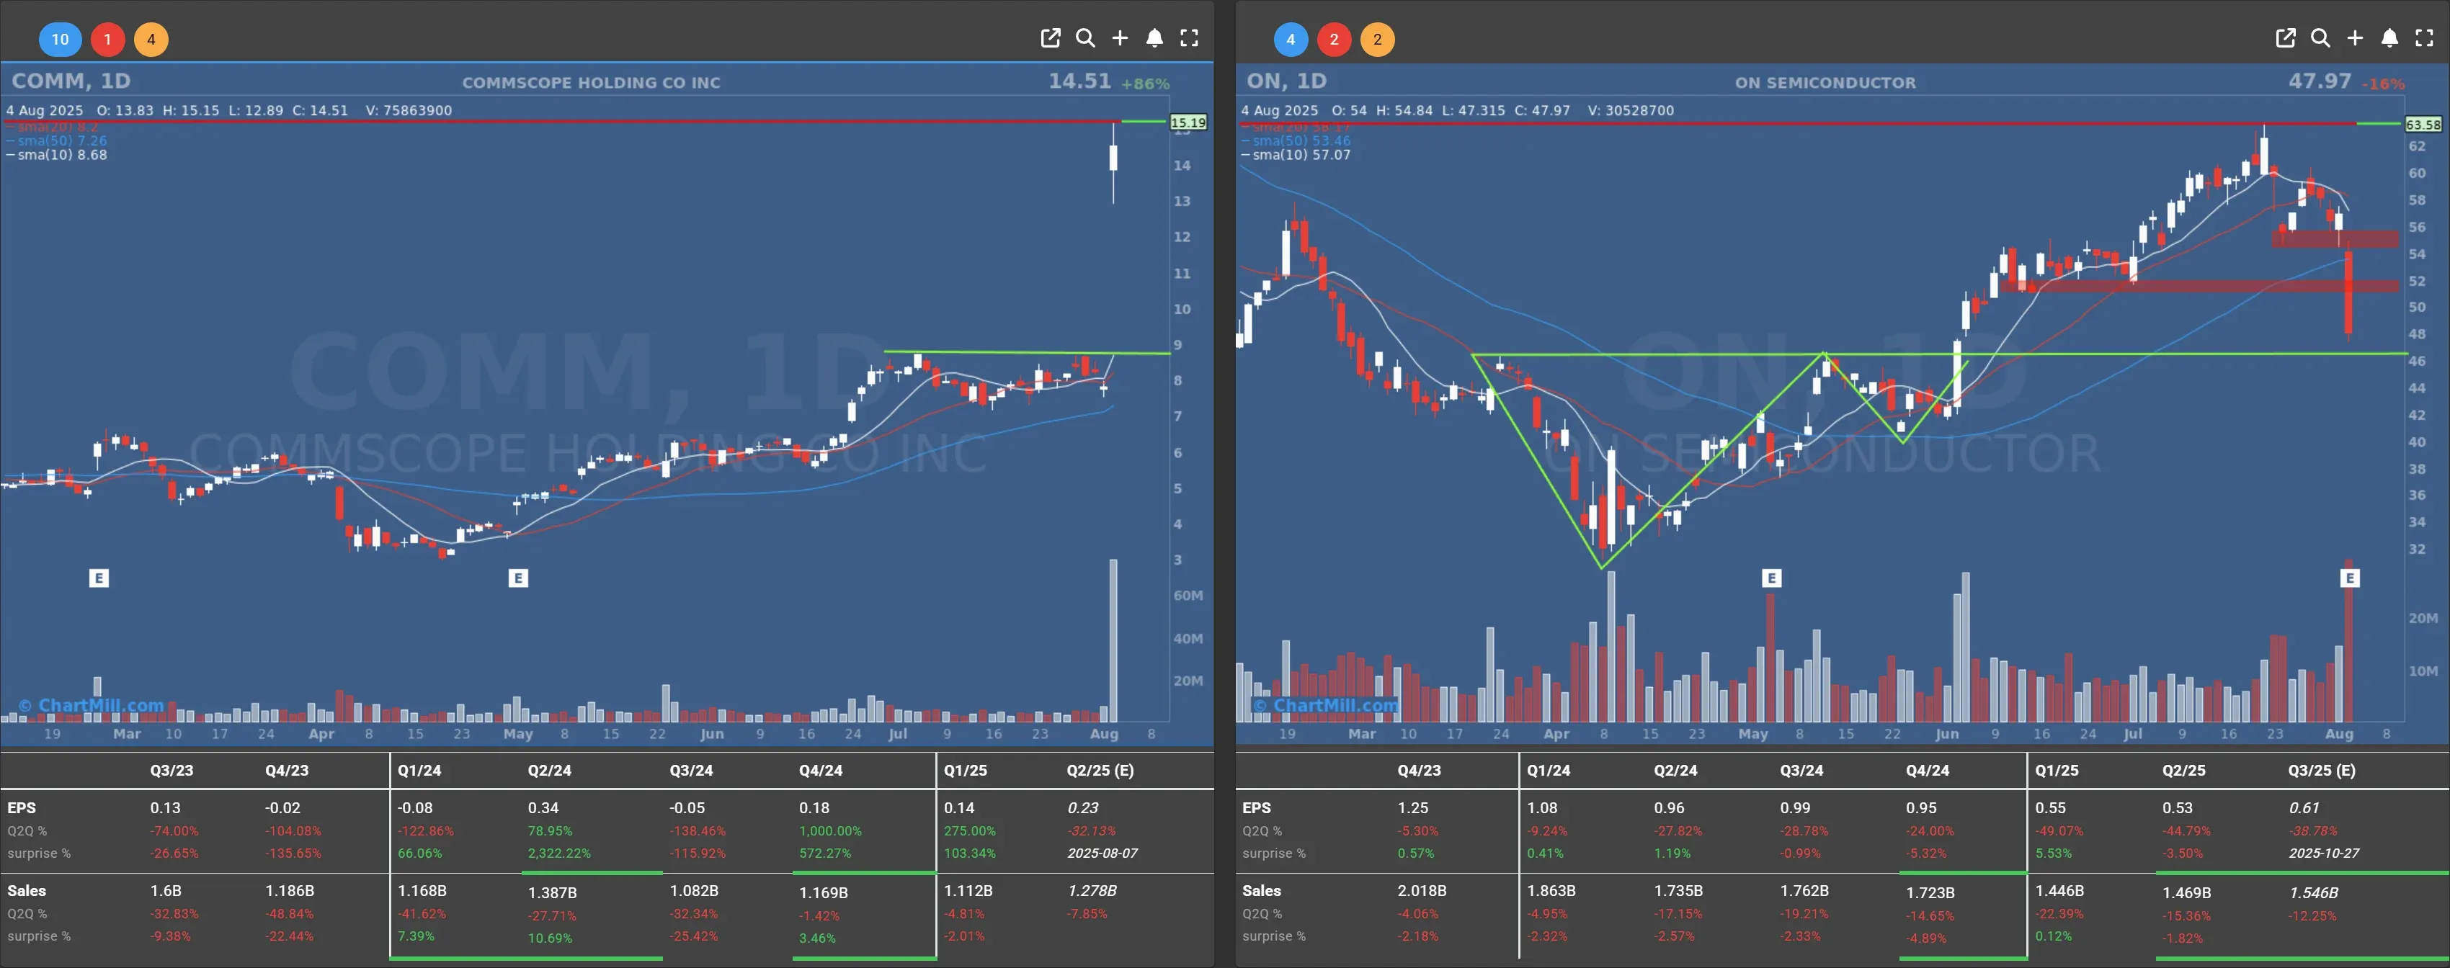Click orange badge 2 on ON panel
The image size is (2450, 968).
click(1378, 39)
